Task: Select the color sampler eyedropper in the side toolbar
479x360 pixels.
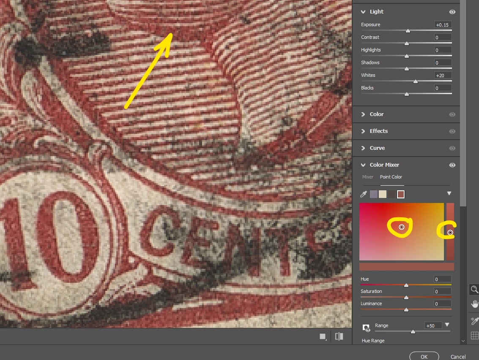Action: click(474, 321)
